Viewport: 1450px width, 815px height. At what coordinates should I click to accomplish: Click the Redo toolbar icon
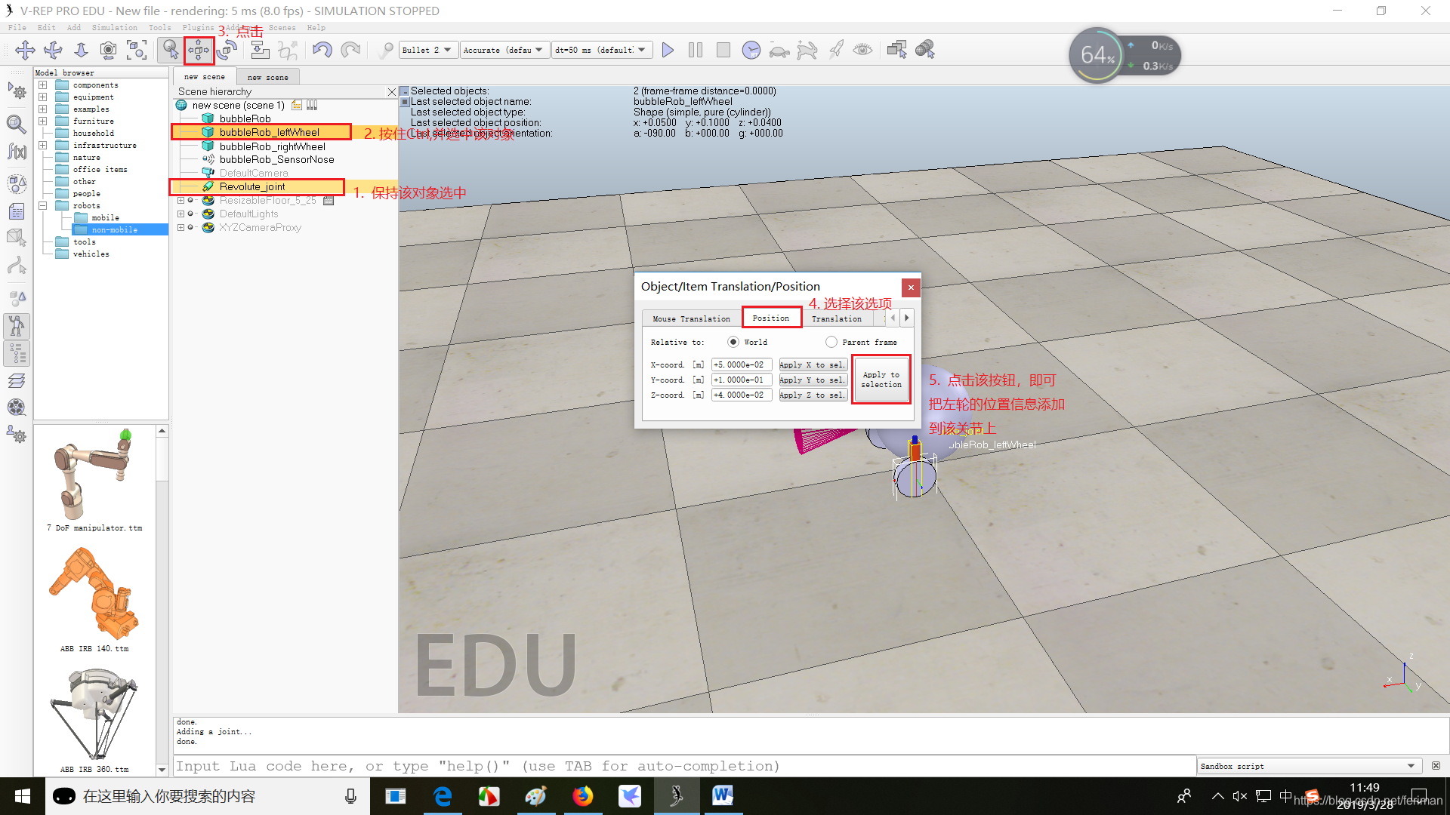tap(350, 49)
